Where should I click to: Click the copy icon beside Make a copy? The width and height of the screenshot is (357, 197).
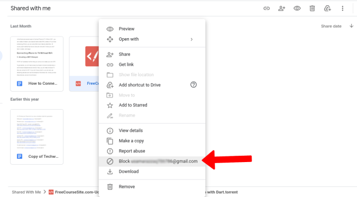click(x=110, y=141)
